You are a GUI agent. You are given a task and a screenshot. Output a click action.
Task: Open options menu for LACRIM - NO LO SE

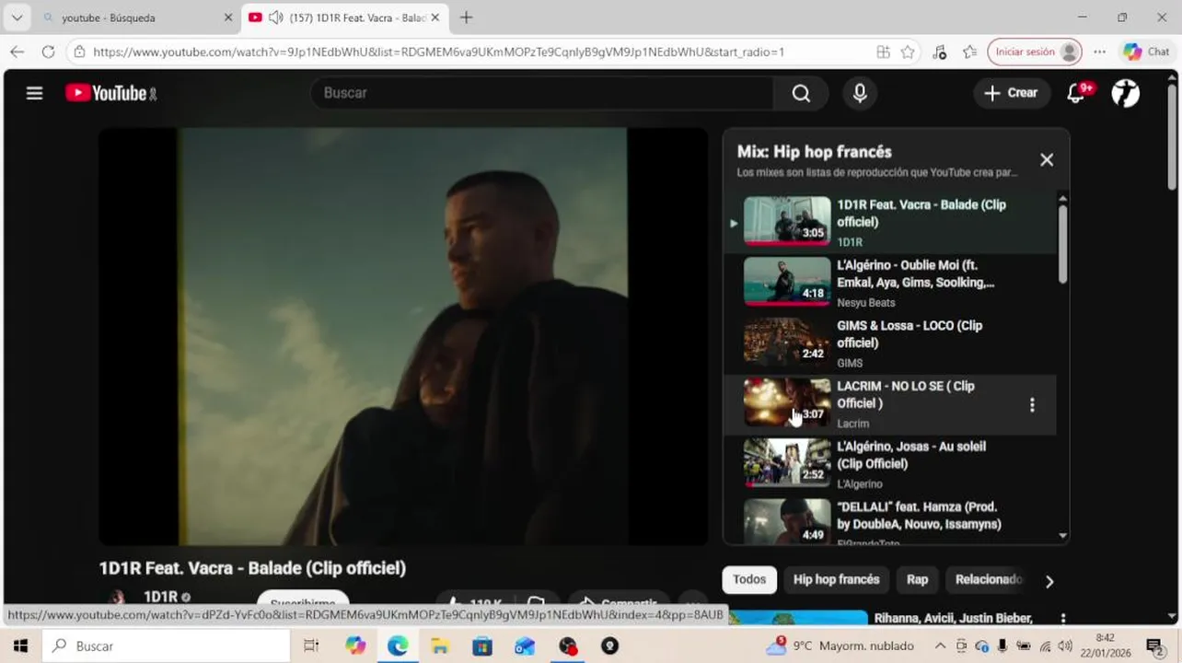coord(1032,405)
